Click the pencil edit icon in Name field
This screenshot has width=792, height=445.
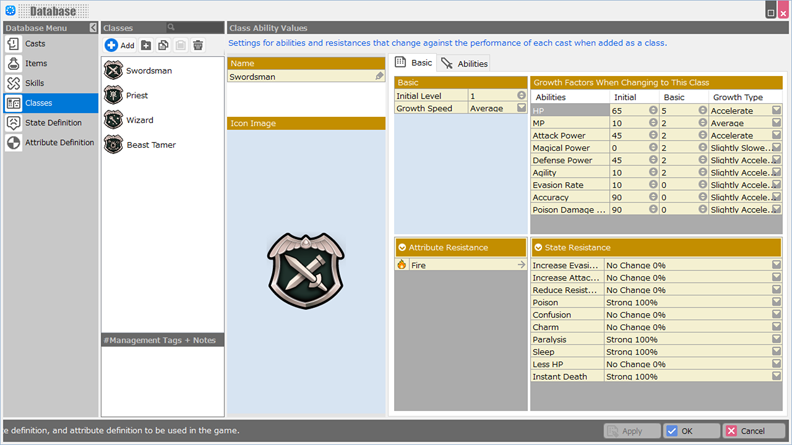(x=379, y=77)
